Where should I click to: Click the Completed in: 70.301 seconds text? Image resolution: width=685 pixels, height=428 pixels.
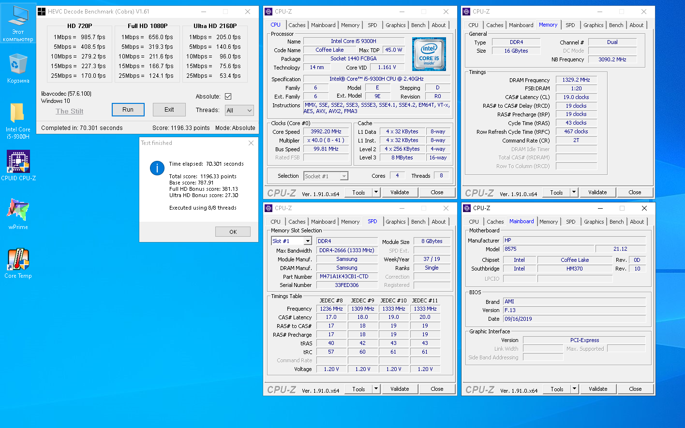[x=82, y=128]
